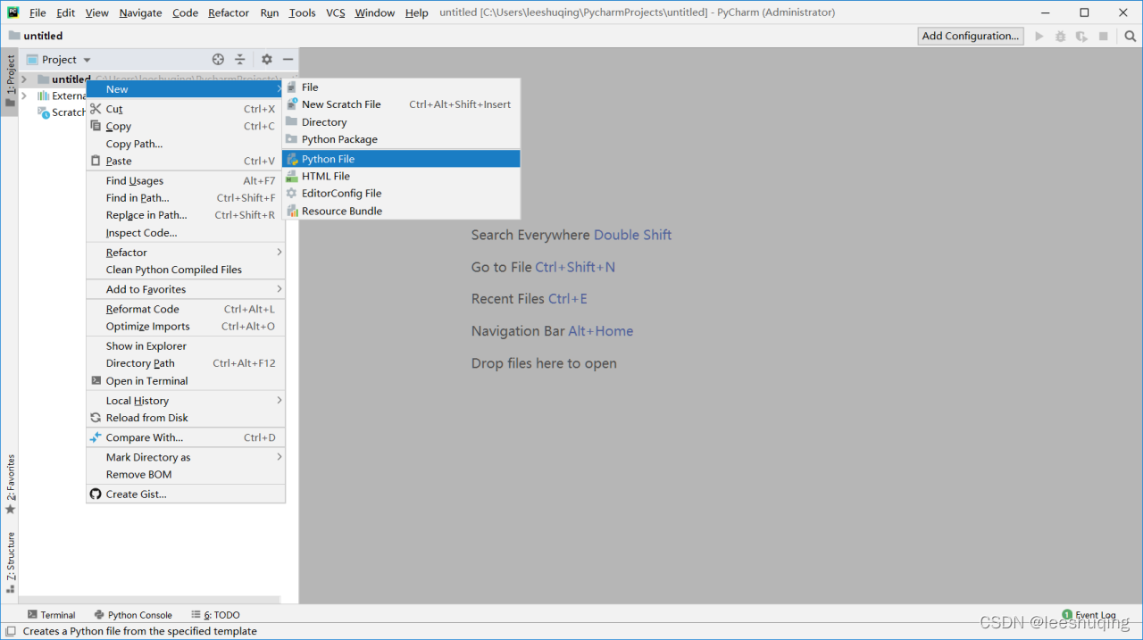Click the Copy icon in context menu
Viewport: 1143px width, 640px height.
tap(96, 126)
